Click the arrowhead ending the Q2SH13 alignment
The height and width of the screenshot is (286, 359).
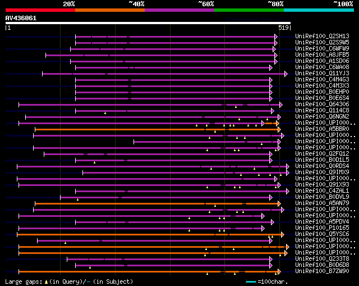pyautogui.click(x=276, y=37)
